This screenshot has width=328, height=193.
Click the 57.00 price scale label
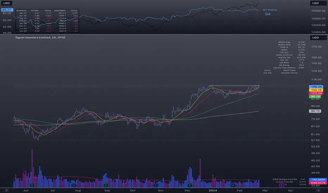click(x=315, y=140)
